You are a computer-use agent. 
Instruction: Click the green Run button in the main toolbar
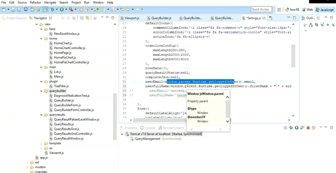[62, 10]
